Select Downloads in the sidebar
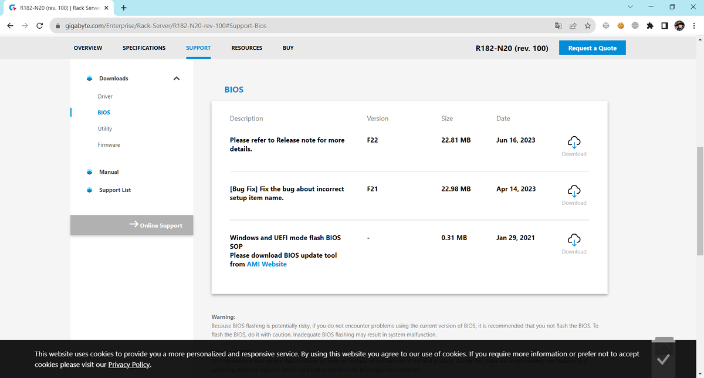 coord(113,78)
